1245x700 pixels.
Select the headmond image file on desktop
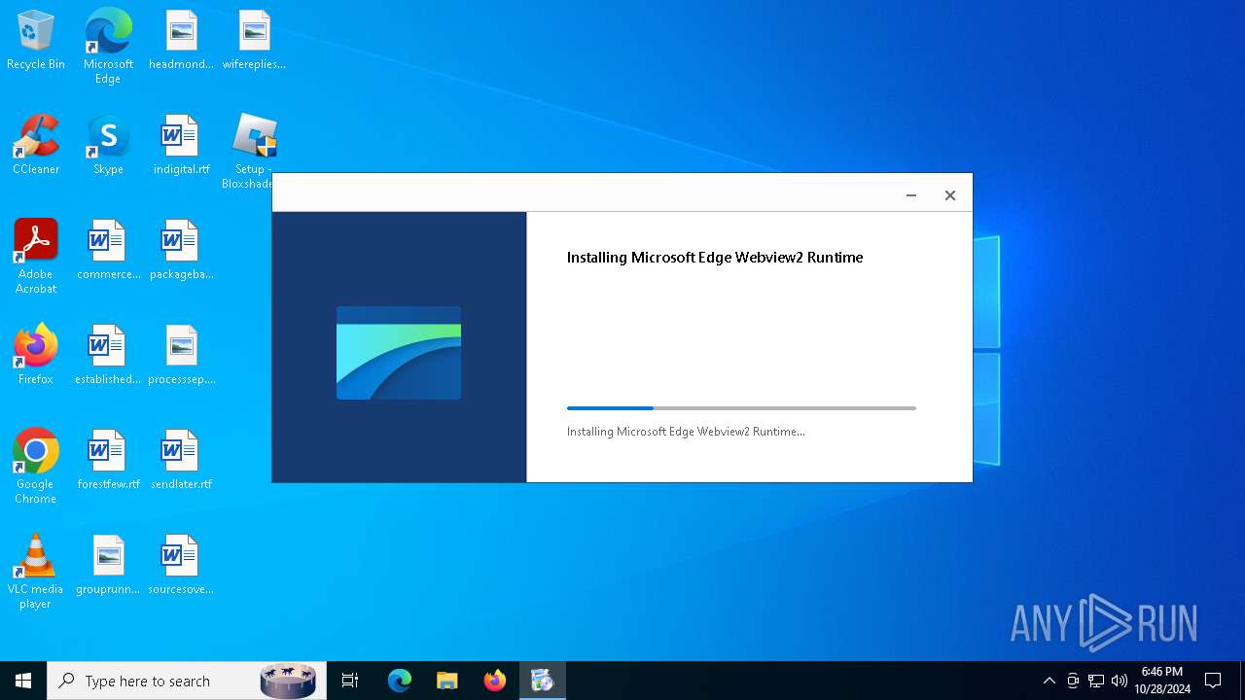coord(181,41)
